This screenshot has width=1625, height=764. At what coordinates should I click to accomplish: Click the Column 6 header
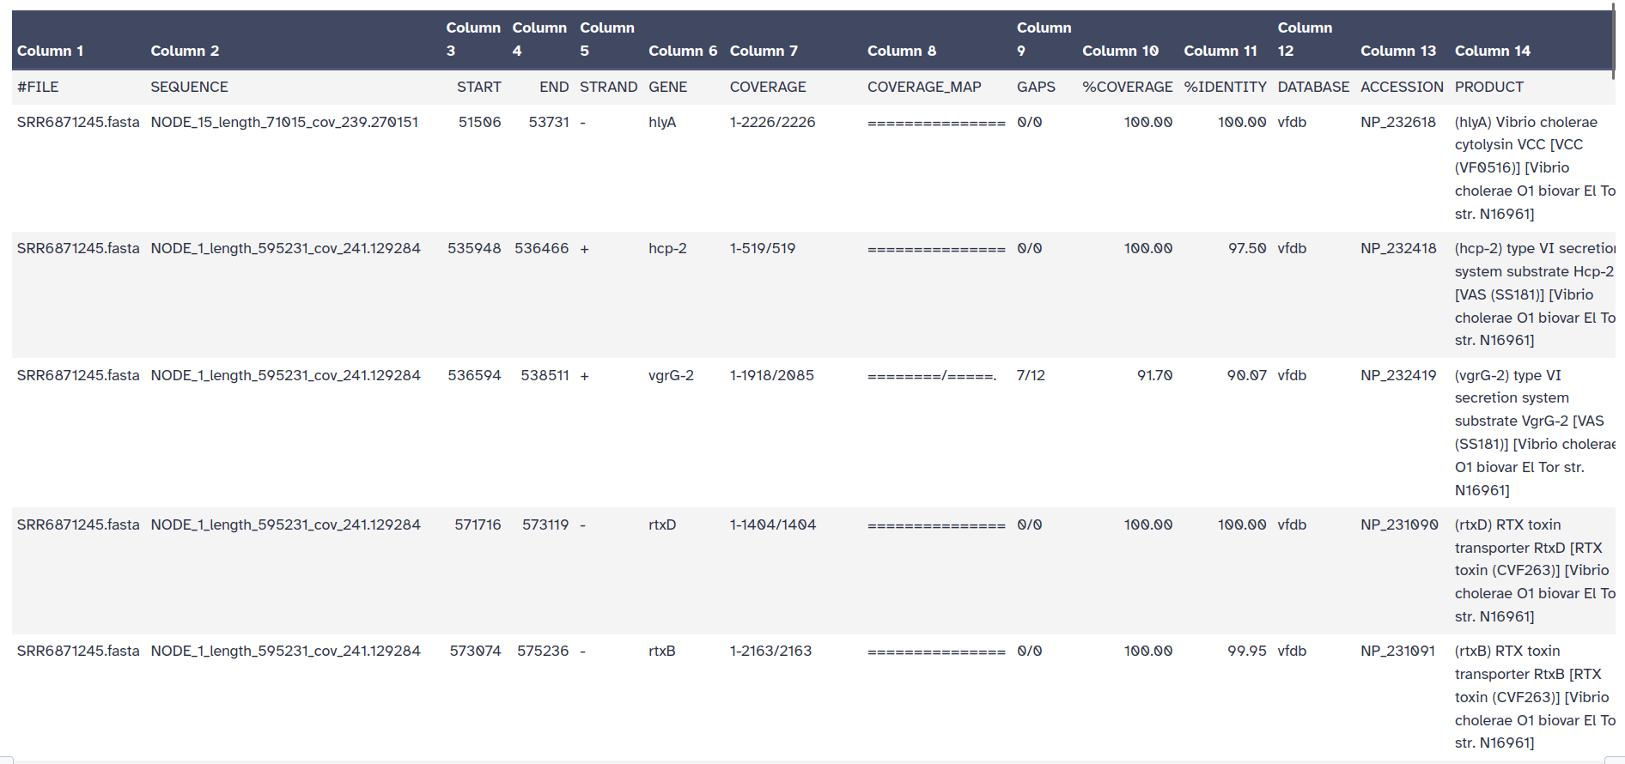coord(682,51)
